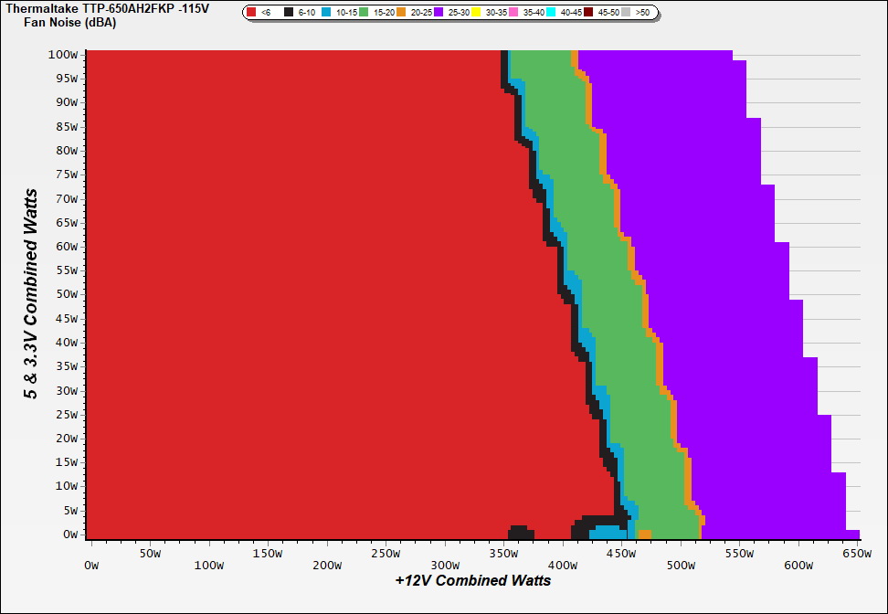The image size is (888, 614).
Task: Click the orange 20-25 legend swatch
Action: pos(401,13)
